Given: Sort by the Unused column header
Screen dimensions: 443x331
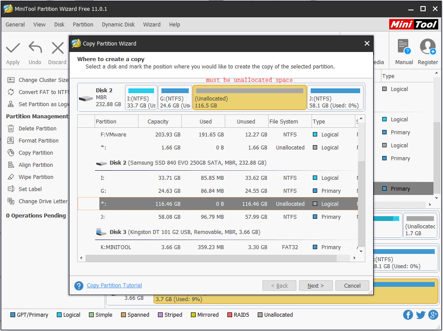Looking at the screenshot, I should [246, 122].
